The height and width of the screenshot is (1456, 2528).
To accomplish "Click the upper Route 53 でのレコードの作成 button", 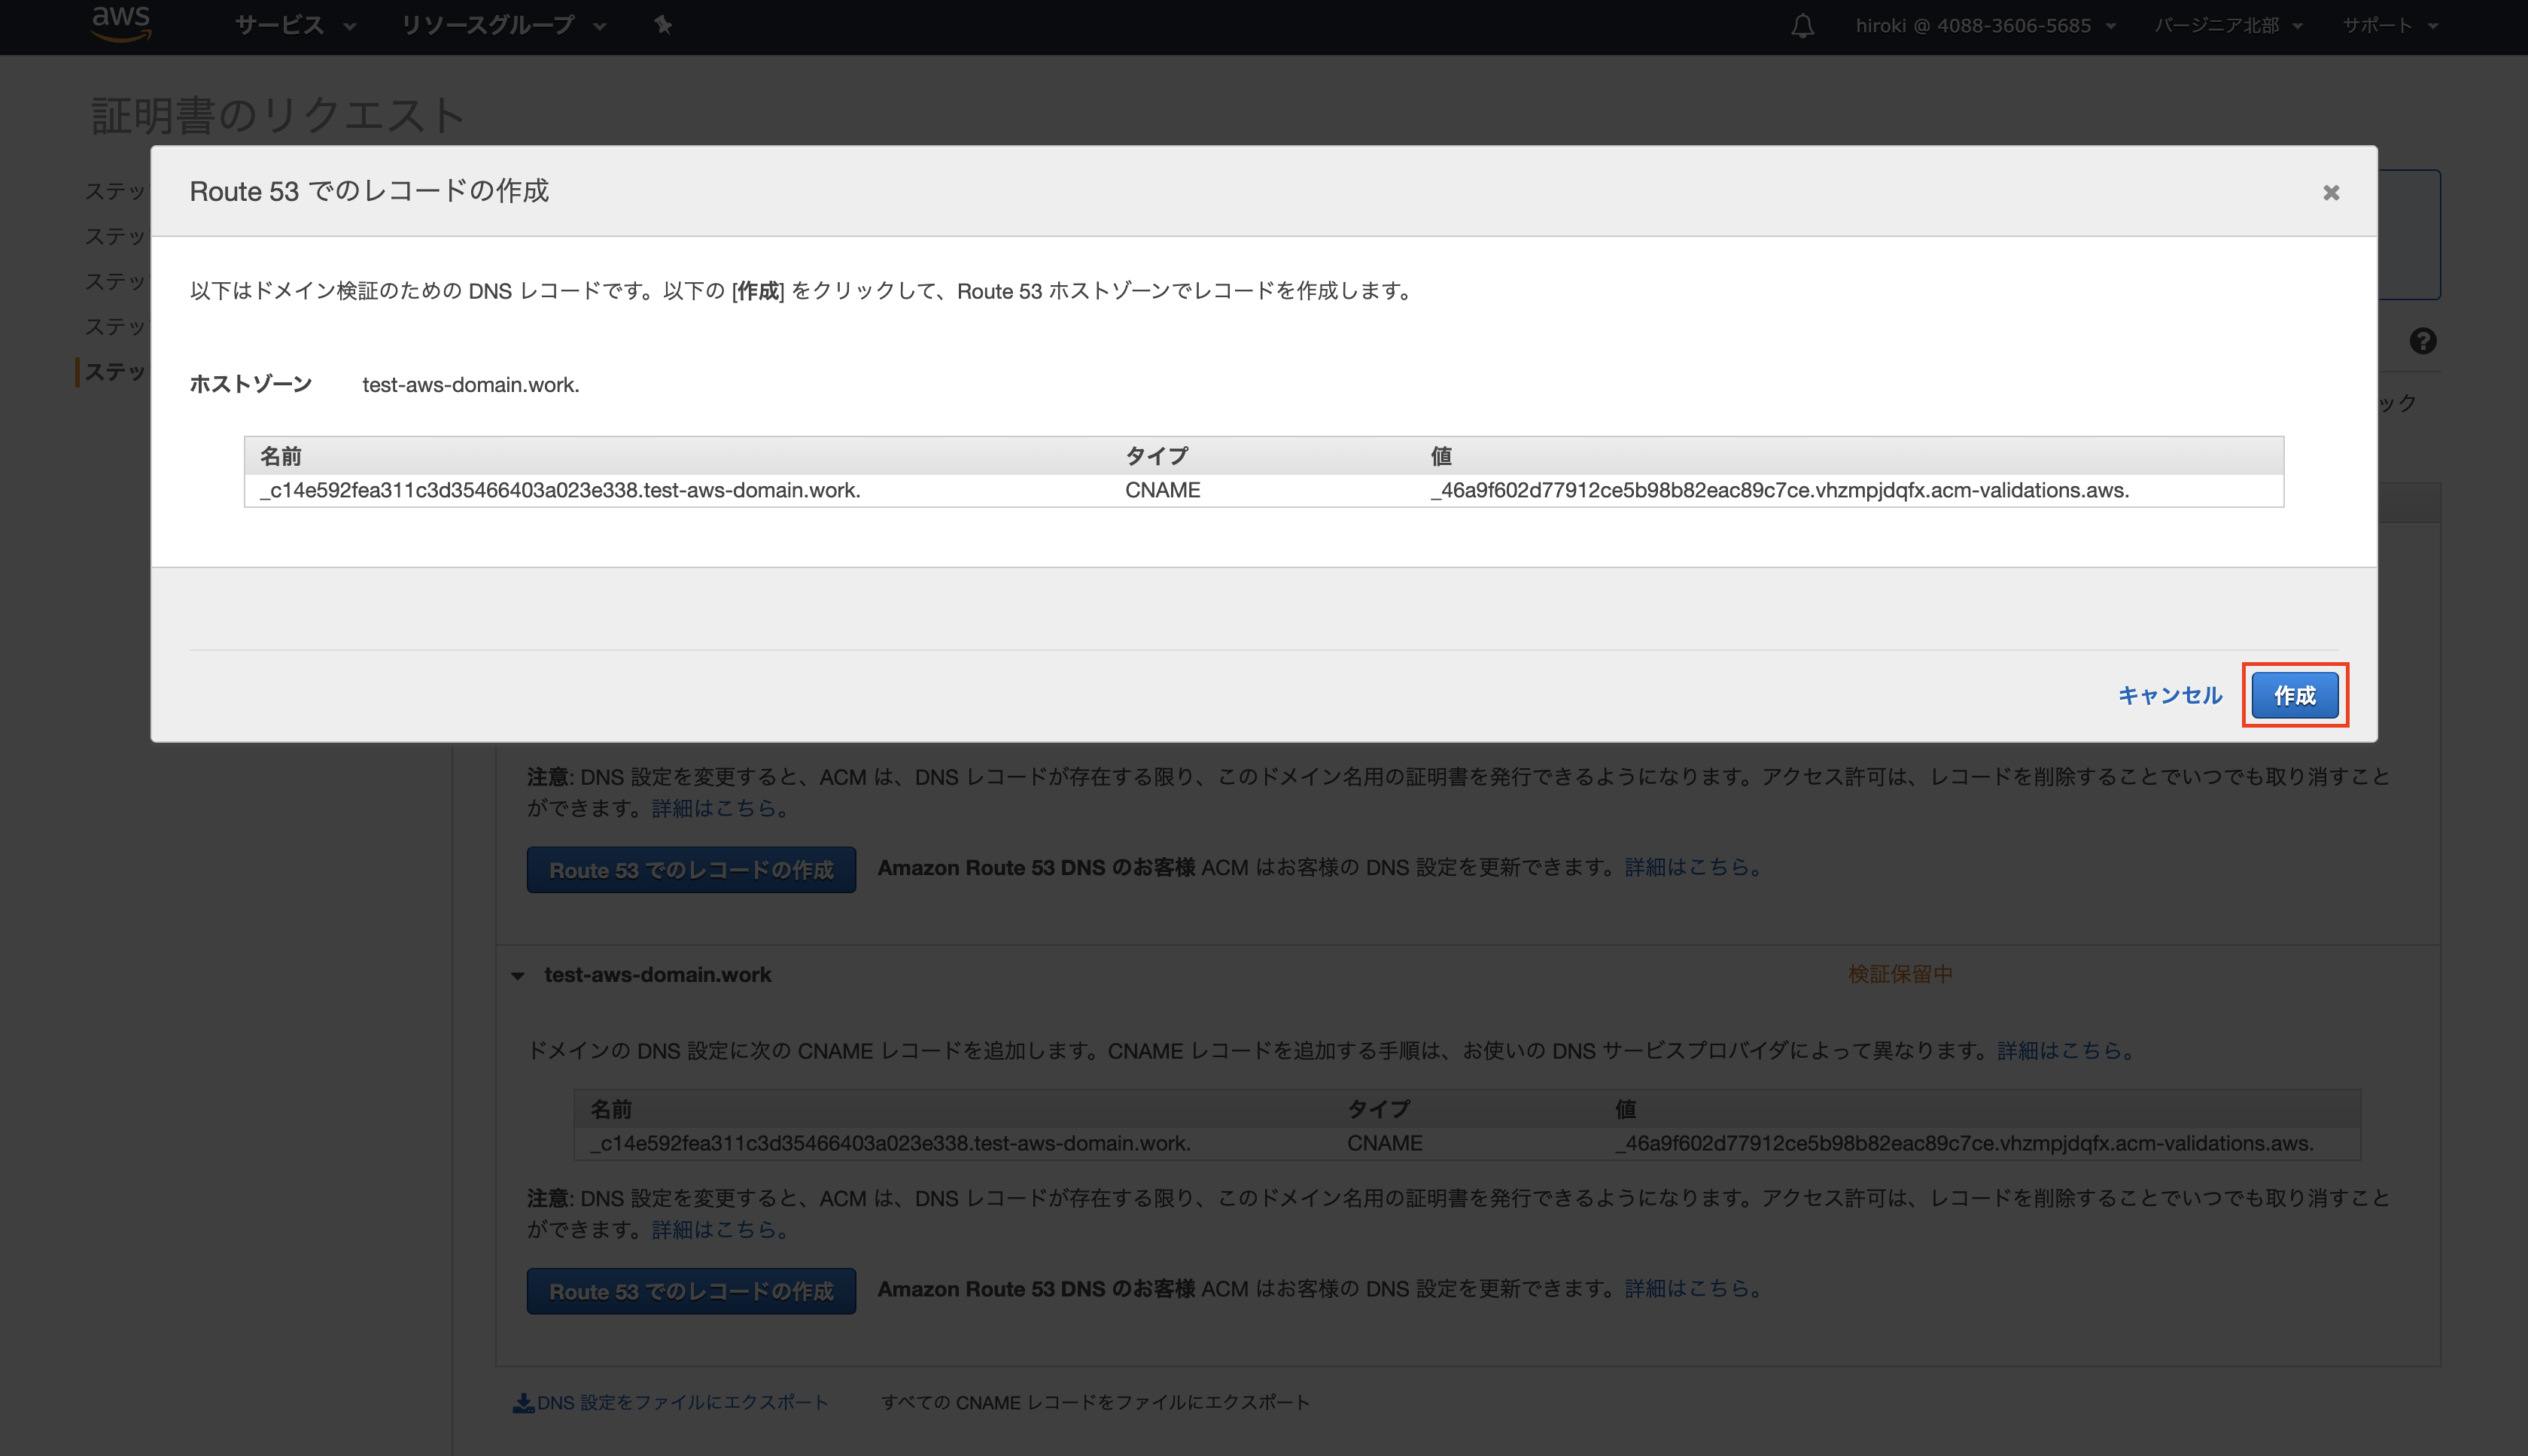I will point(691,870).
